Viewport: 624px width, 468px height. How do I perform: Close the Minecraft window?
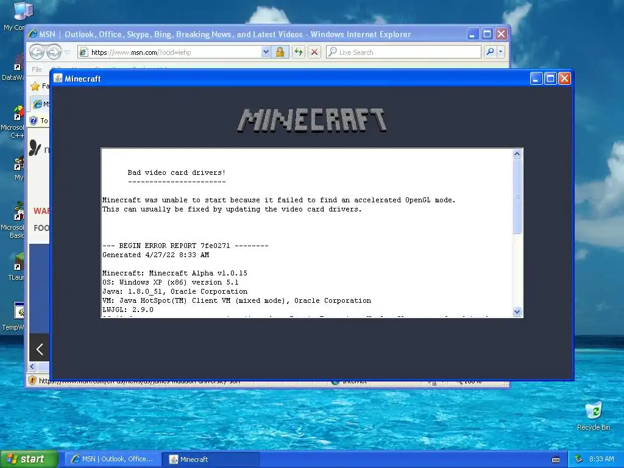(564, 79)
